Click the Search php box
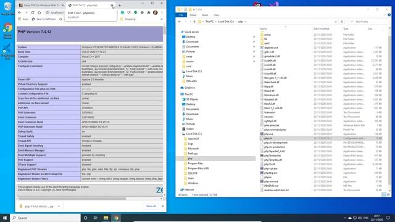Screen dimensions: 395x222 pos(368,22)
